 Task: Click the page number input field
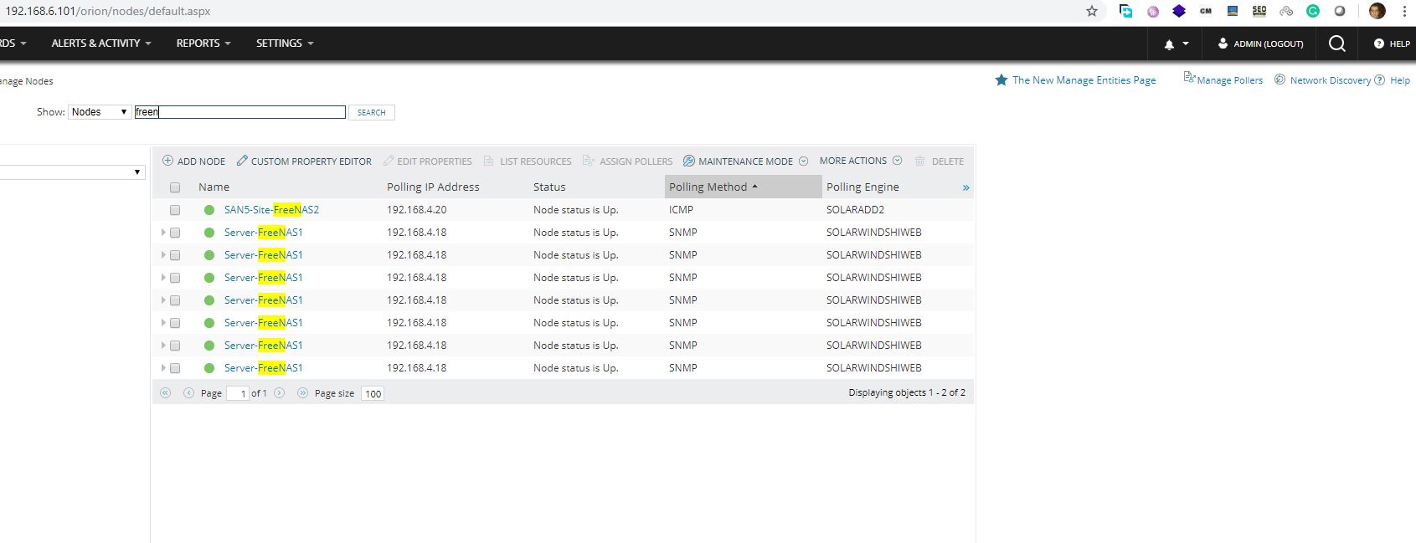pos(238,393)
